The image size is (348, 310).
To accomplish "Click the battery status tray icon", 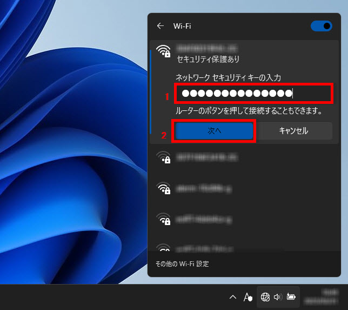I will pyautogui.click(x=291, y=297).
